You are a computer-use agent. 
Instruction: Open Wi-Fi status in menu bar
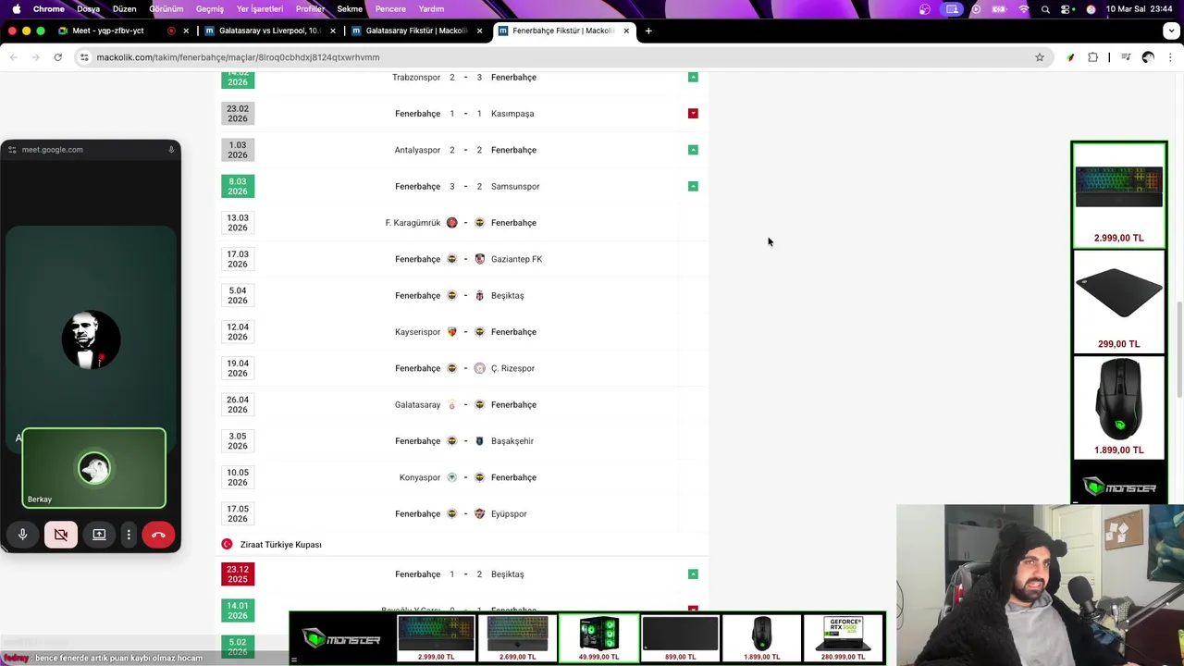click(x=1023, y=8)
